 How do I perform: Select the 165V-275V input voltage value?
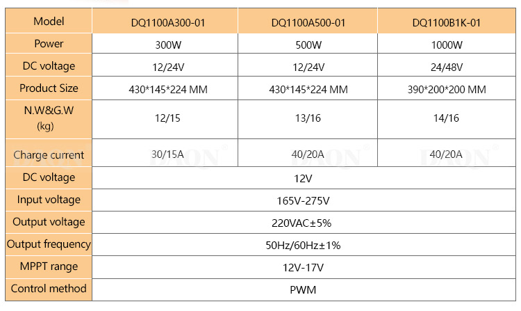click(304, 200)
